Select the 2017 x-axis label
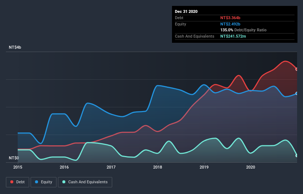303x194 pixels. [111, 167]
